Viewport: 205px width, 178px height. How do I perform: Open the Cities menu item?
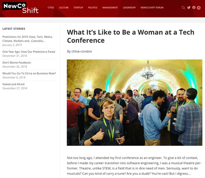tap(51, 8)
